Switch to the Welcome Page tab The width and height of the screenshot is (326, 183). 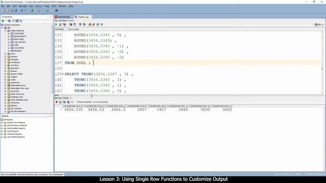64,17
